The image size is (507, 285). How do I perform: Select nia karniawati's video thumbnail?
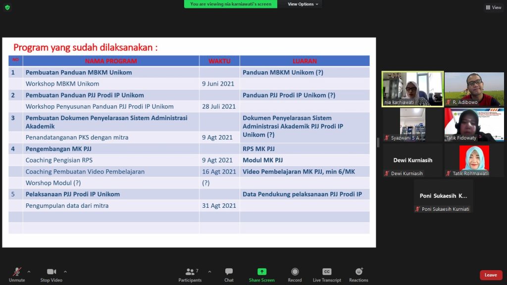(412, 89)
